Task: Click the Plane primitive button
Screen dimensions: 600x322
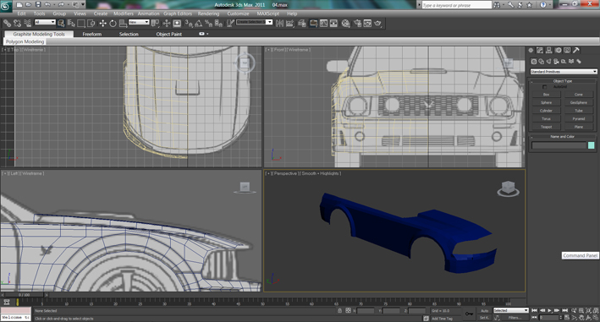Action: [579, 127]
